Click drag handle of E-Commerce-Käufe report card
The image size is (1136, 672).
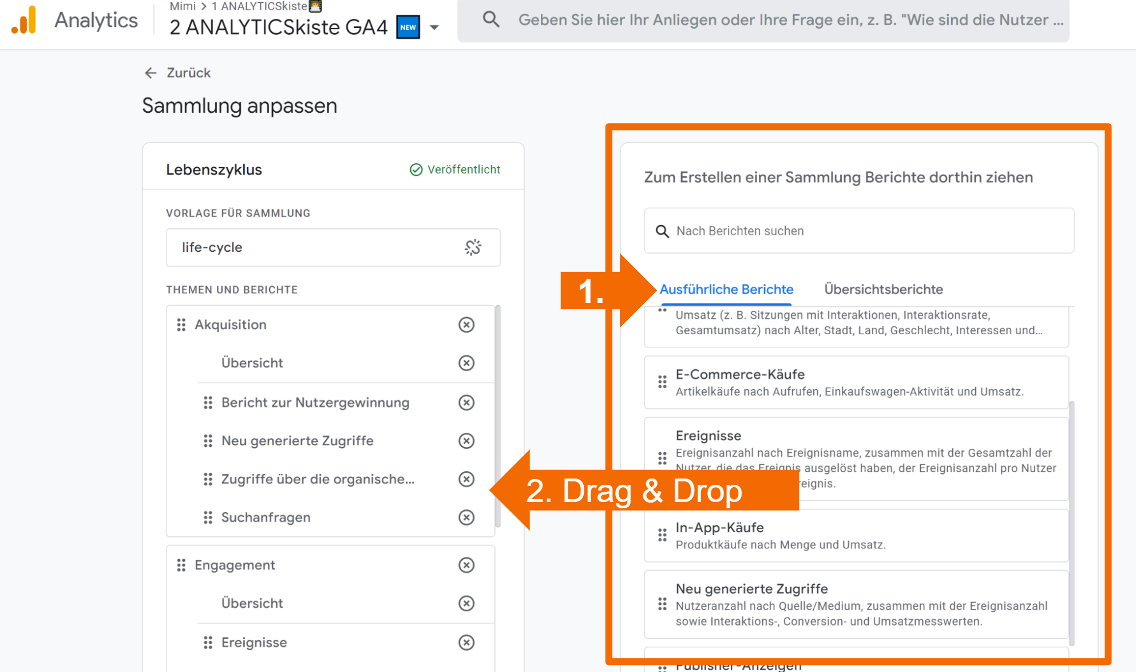point(662,382)
